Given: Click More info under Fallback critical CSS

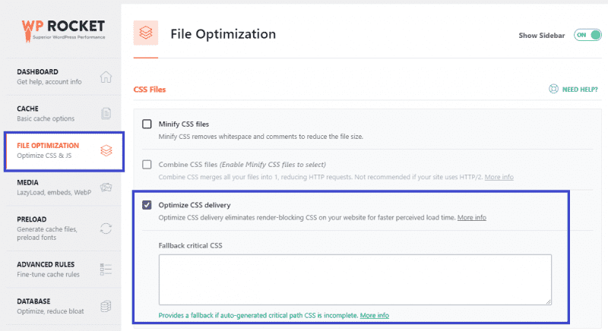Looking at the screenshot, I should [374, 315].
